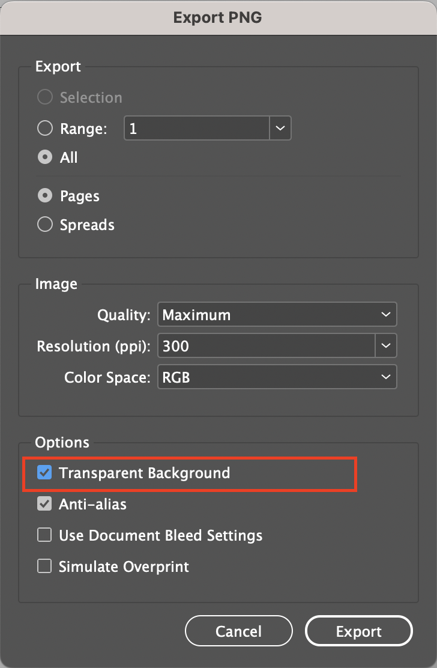Enable Use Document Bleed Settings
The image size is (437, 668).
click(x=44, y=535)
